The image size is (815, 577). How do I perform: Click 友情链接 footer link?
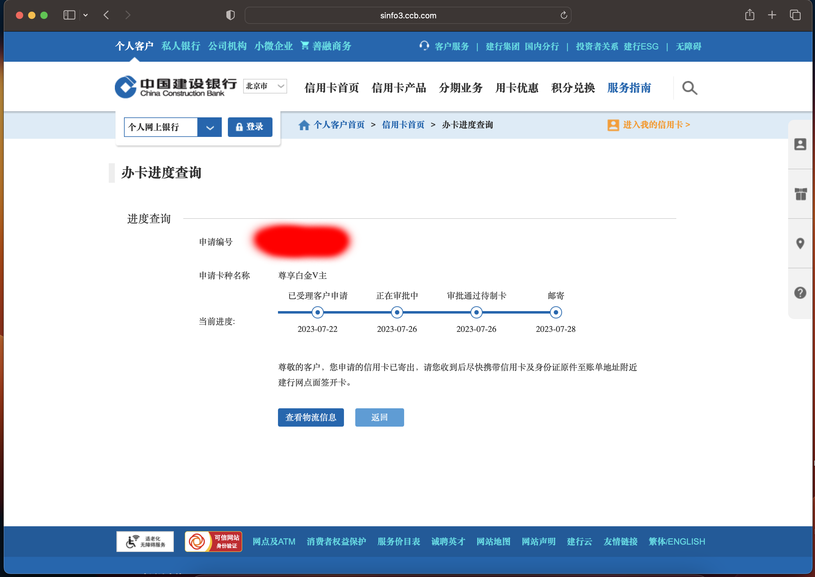[620, 542]
